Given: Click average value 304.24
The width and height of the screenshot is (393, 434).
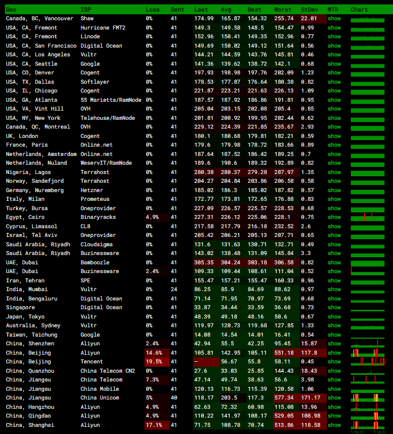Looking at the screenshot, I should (229, 262).
